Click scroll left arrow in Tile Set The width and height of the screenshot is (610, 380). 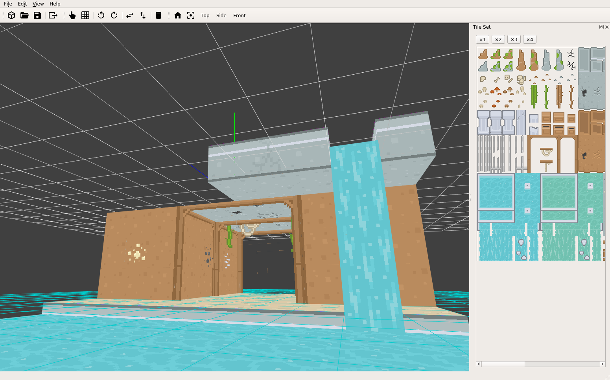pyautogui.click(x=479, y=364)
